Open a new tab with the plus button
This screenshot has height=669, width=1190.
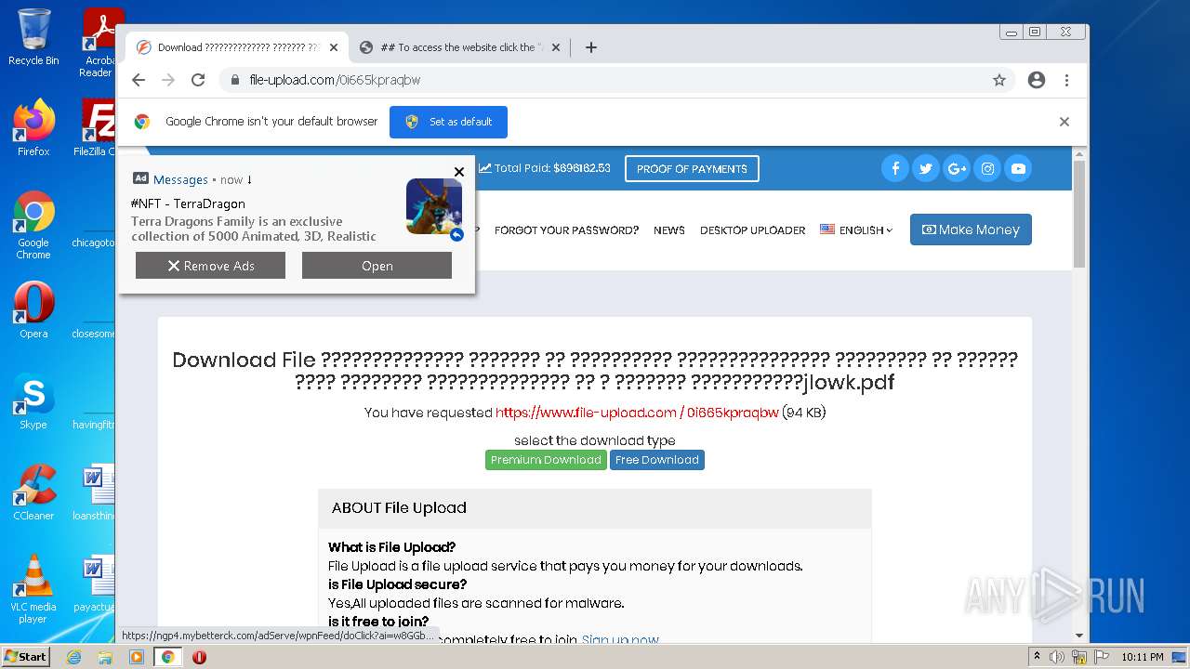coord(591,47)
